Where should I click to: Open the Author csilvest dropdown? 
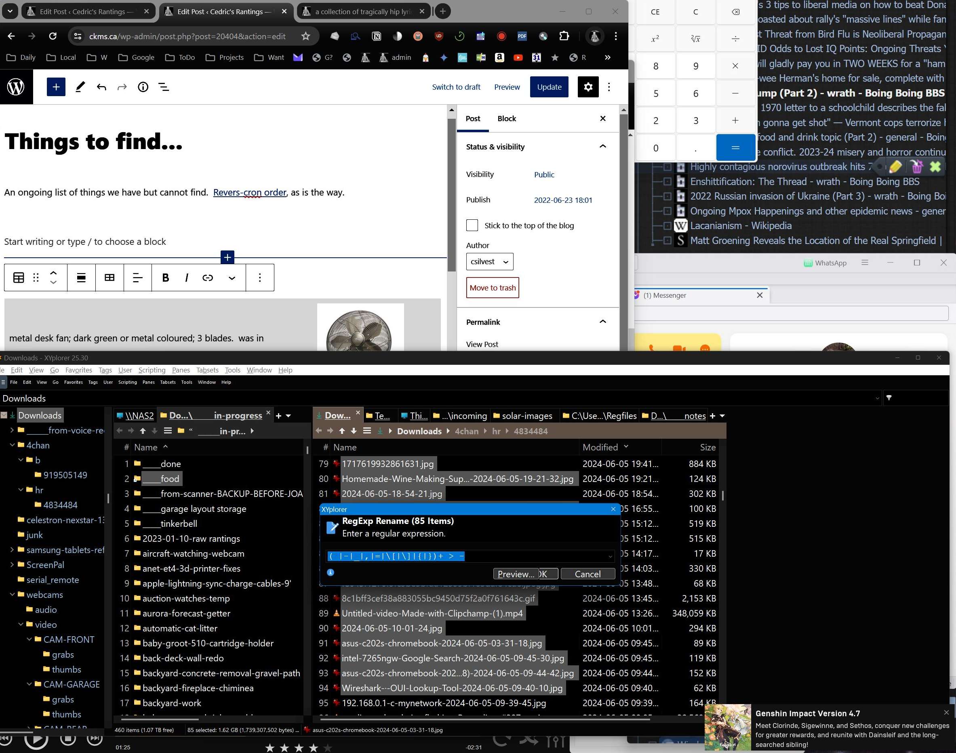point(489,261)
